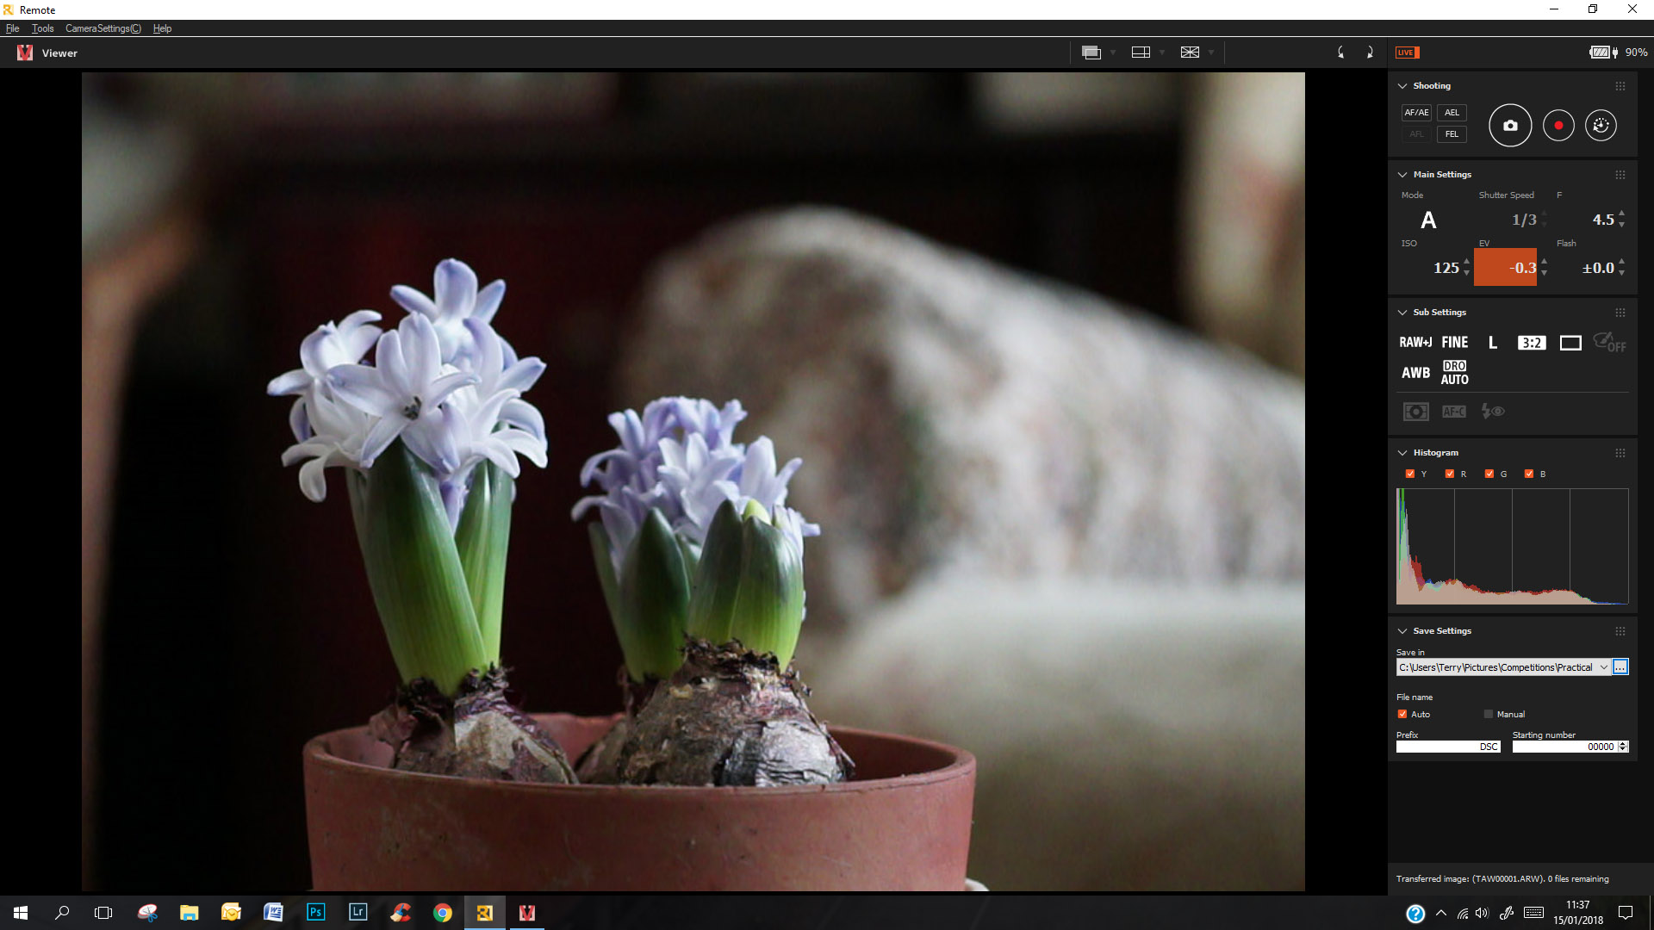Viewport: 1654px width, 930px height.
Task: Toggle the R histogram channel checkbox
Action: tap(1450, 474)
